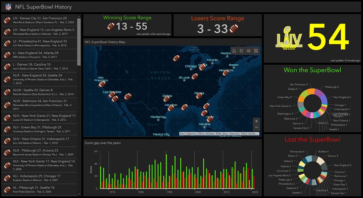Click the NFL shield logo in the header
This screenshot has height=198, width=363.
(x=9, y=6)
